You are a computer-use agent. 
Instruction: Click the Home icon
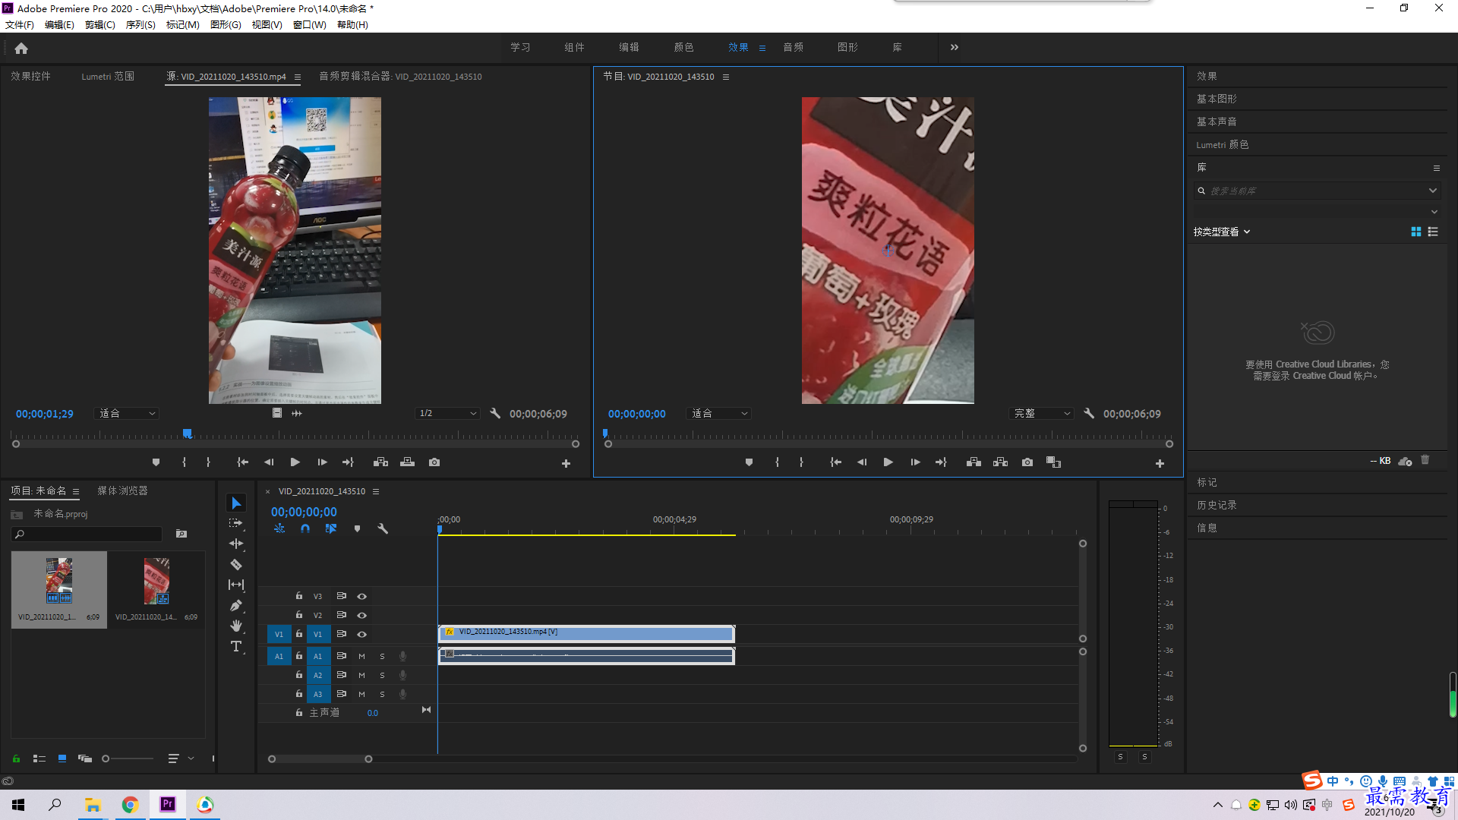(x=21, y=48)
